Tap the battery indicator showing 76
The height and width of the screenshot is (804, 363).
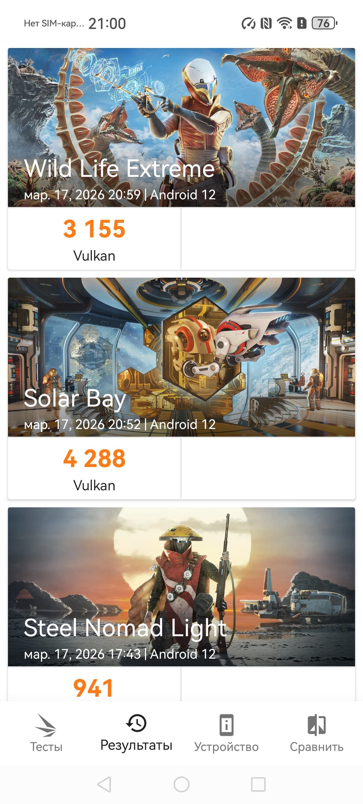(324, 23)
